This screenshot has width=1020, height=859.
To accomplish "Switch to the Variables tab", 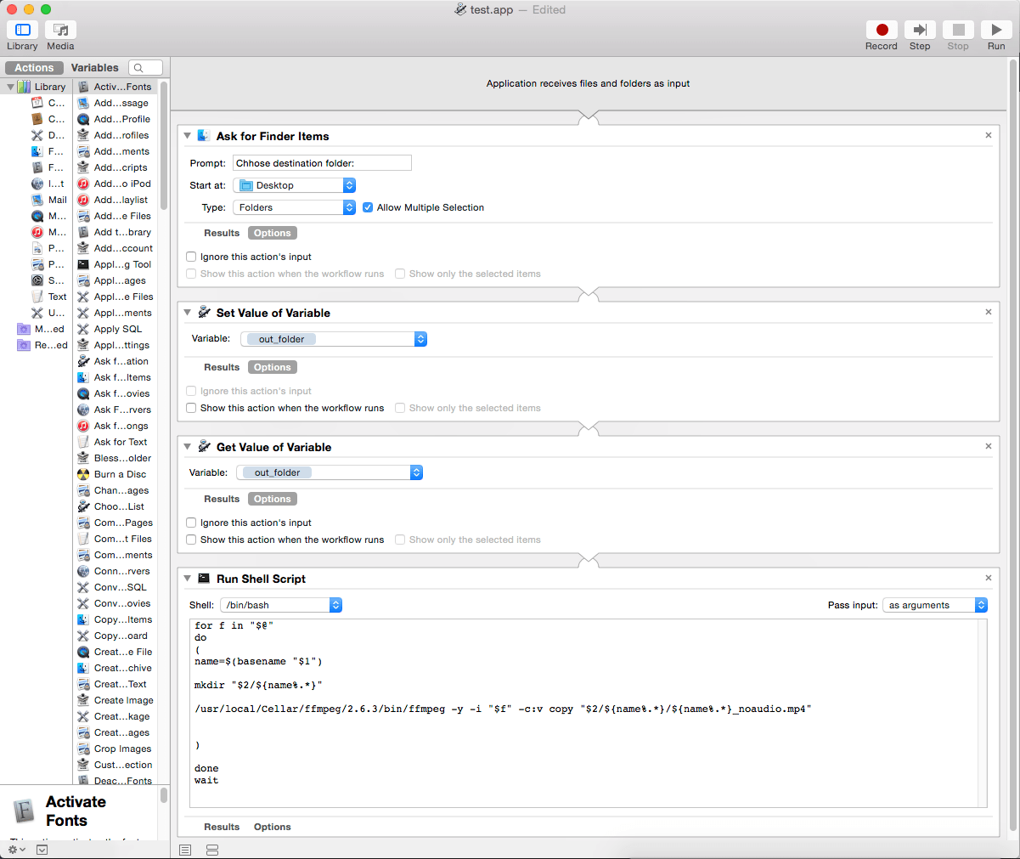I will [x=95, y=68].
